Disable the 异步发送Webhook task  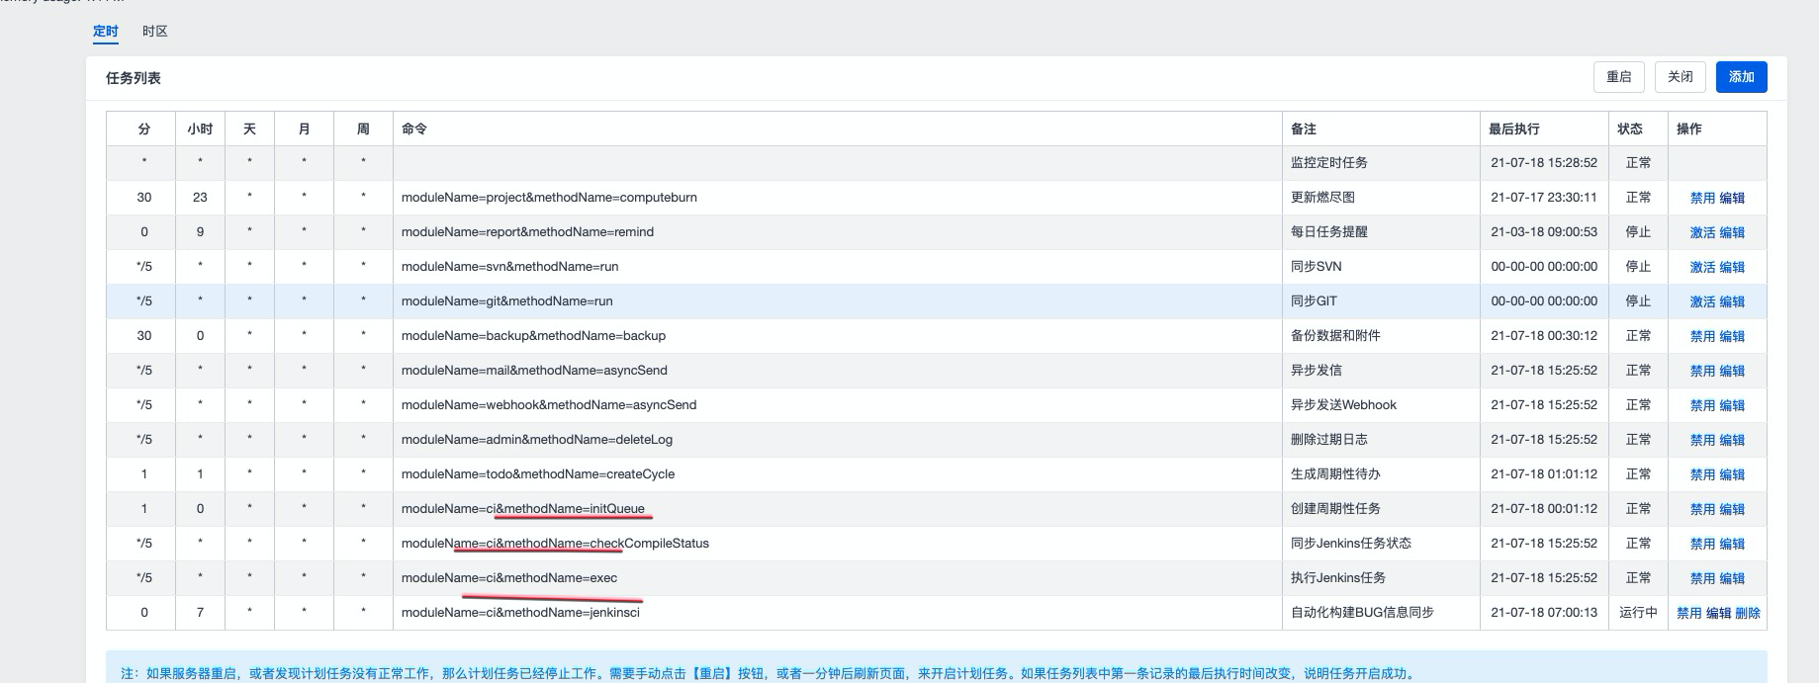1702,405
